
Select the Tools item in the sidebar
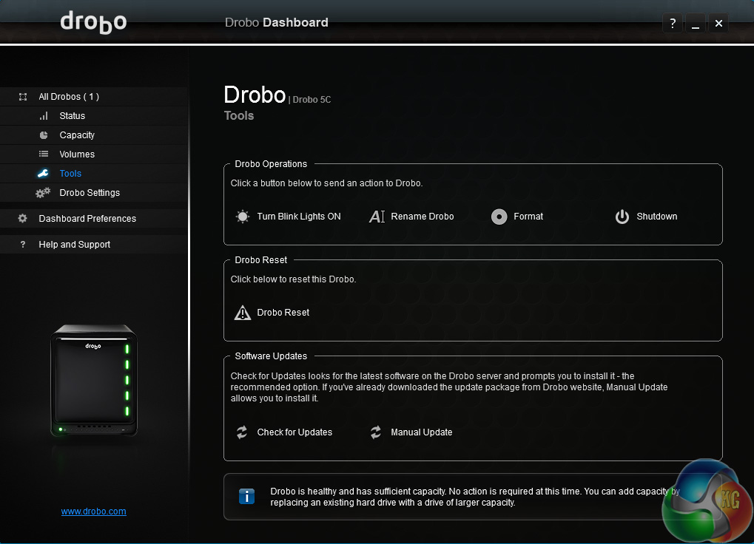(x=70, y=174)
